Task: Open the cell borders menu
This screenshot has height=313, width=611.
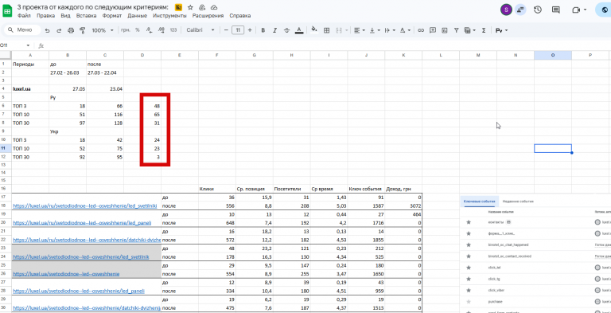Action: (x=326, y=30)
